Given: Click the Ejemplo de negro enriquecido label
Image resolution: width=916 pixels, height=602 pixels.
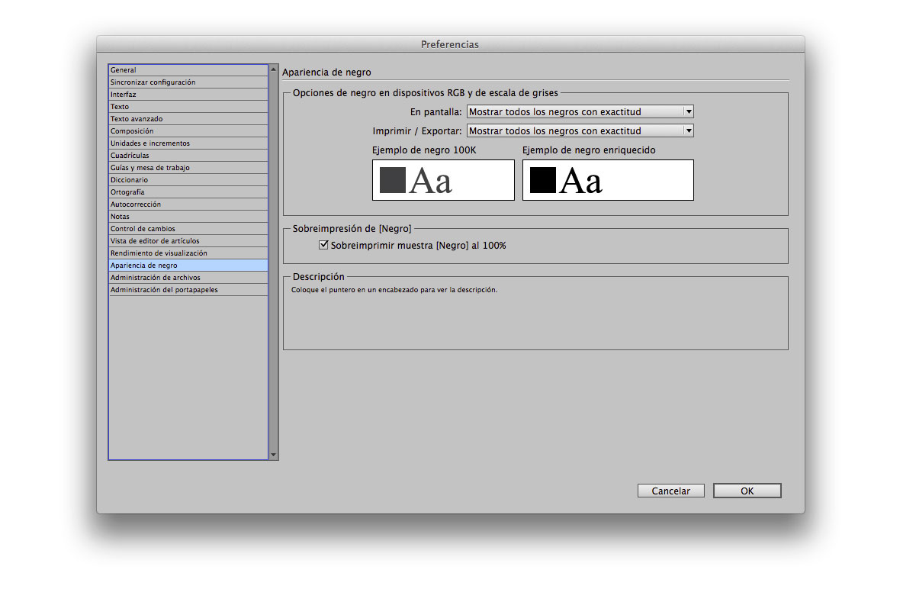Looking at the screenshot, I should (589, 150).
